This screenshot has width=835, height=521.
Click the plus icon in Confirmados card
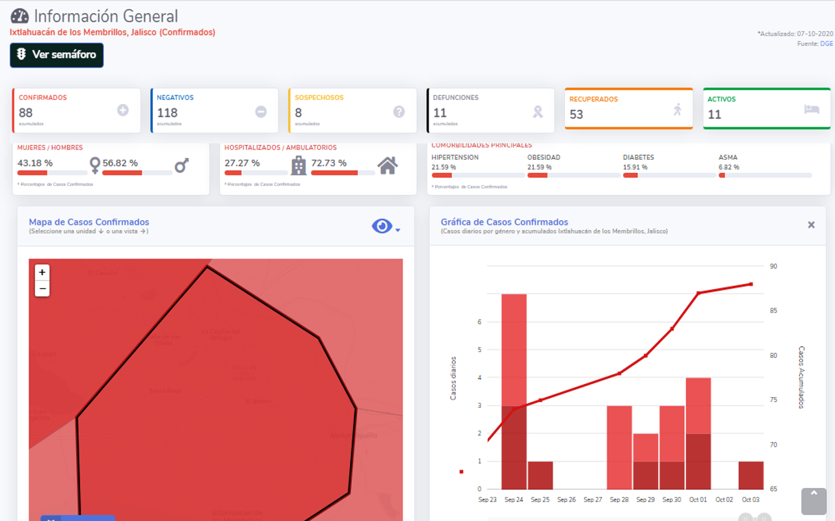(x=123, y=110)
